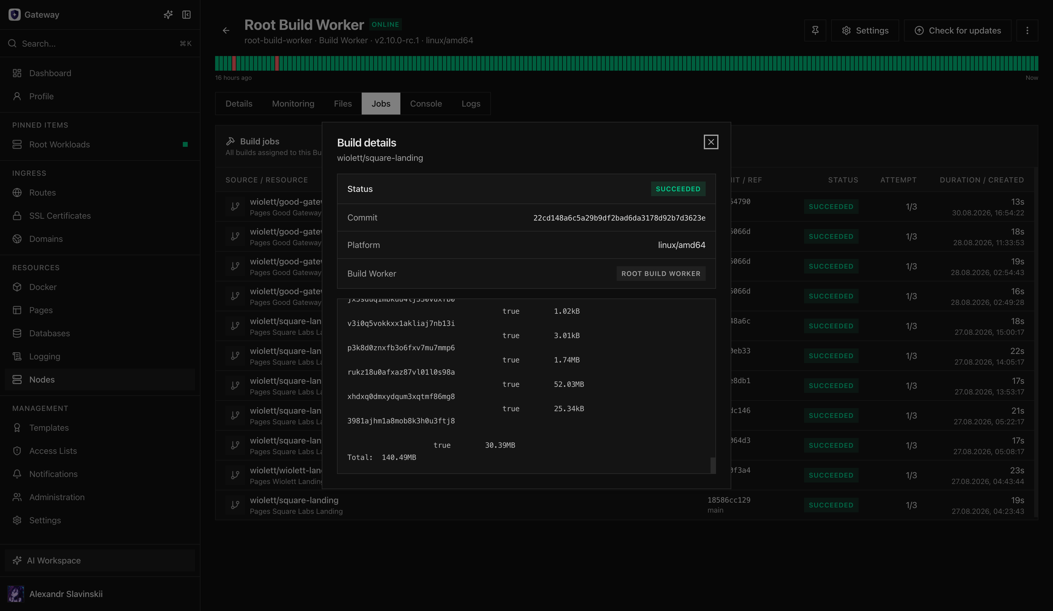Open pinned Root Workloads item

100,144
